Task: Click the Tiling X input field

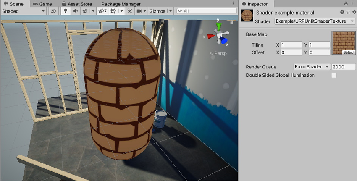Action: (x=291, y=45)
